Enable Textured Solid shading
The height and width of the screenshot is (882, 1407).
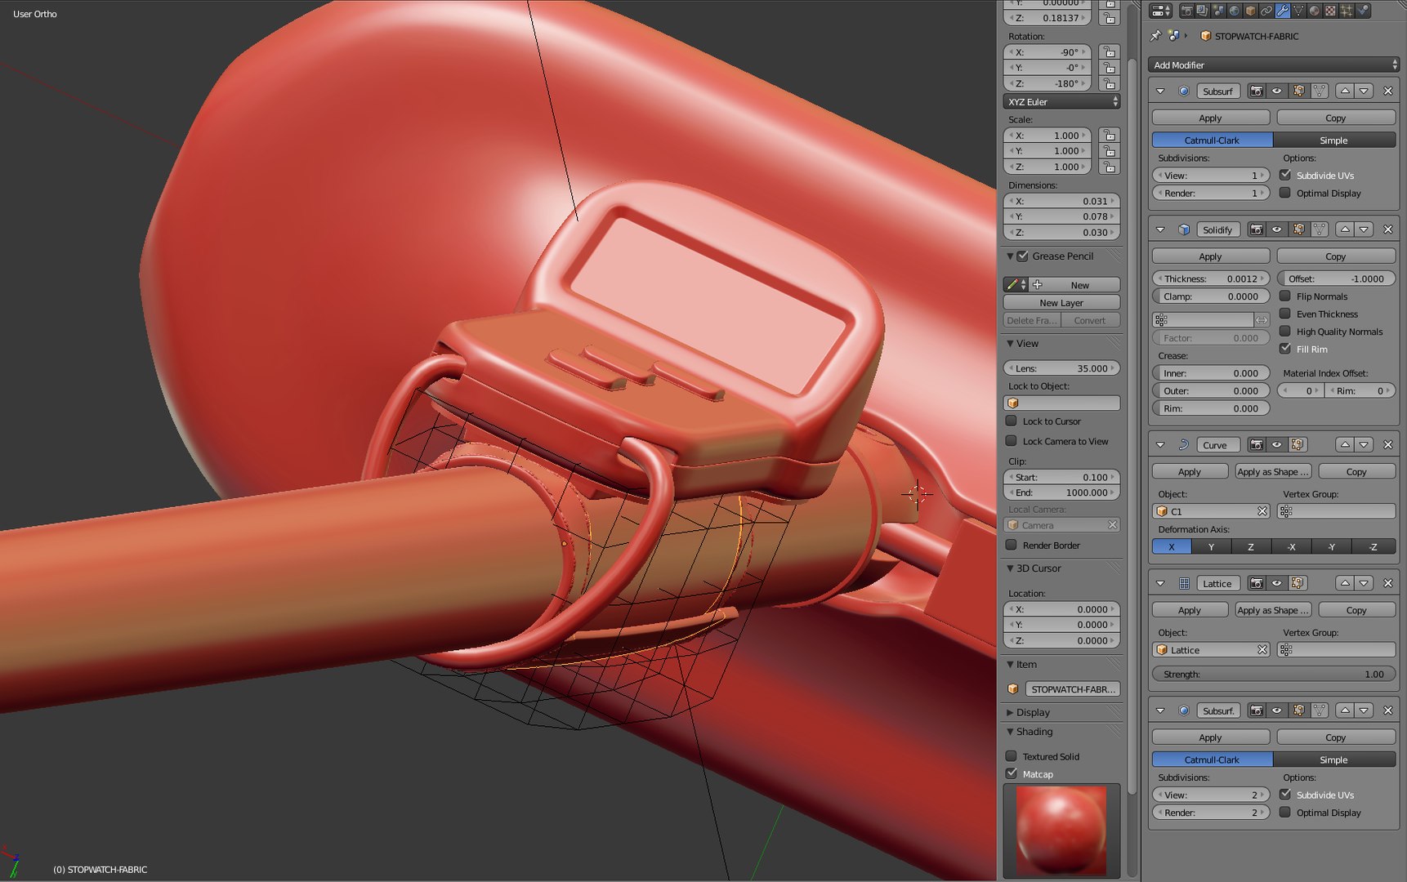click(x=1012, y=756)
